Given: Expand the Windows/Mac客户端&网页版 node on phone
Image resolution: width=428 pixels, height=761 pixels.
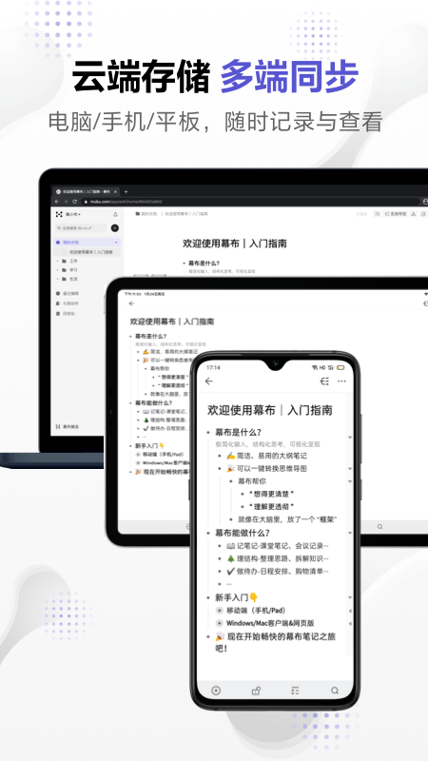Looking at the screenshot, I should tap(350, 623).
